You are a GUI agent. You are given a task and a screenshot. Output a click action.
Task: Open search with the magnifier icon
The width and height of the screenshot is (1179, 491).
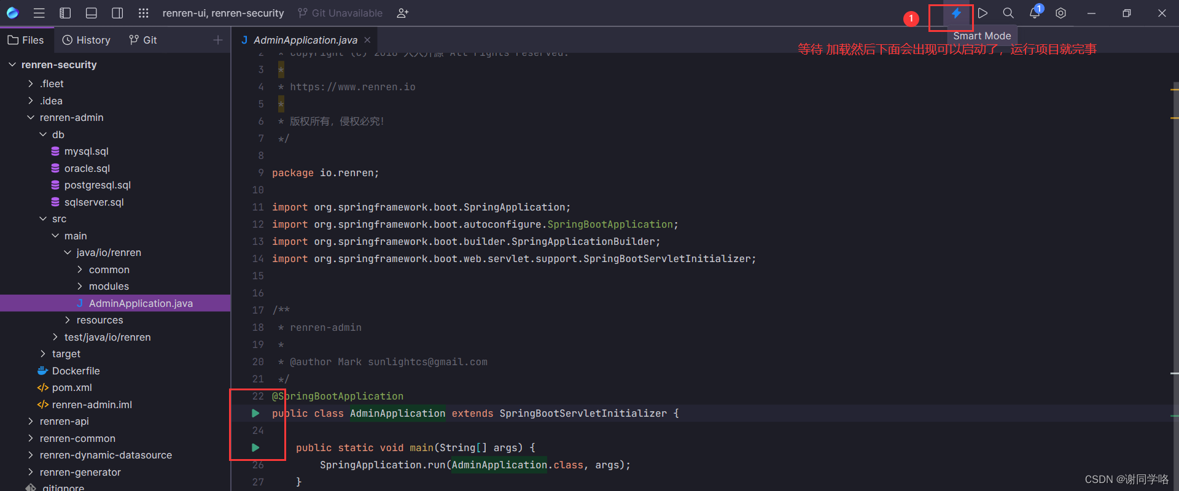[1008, 13]
